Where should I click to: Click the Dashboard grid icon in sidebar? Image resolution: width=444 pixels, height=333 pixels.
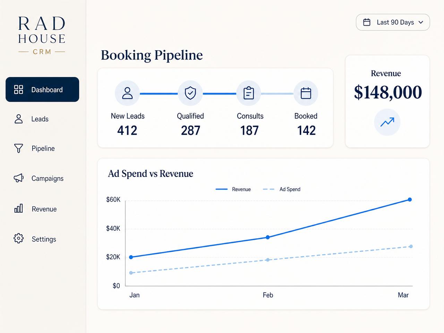tap(18, 89)
